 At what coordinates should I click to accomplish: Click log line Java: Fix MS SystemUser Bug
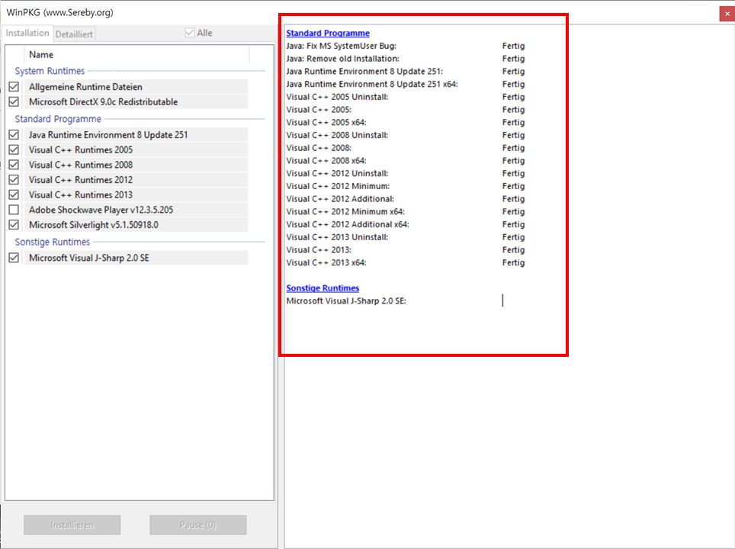coord(342,46)
